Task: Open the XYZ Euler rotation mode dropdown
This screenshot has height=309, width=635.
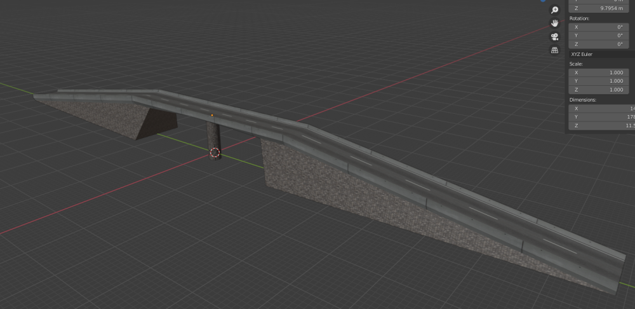Action: (599, 54)
